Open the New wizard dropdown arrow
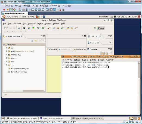This screenshot has height=124, width=142. click(7, 28)
